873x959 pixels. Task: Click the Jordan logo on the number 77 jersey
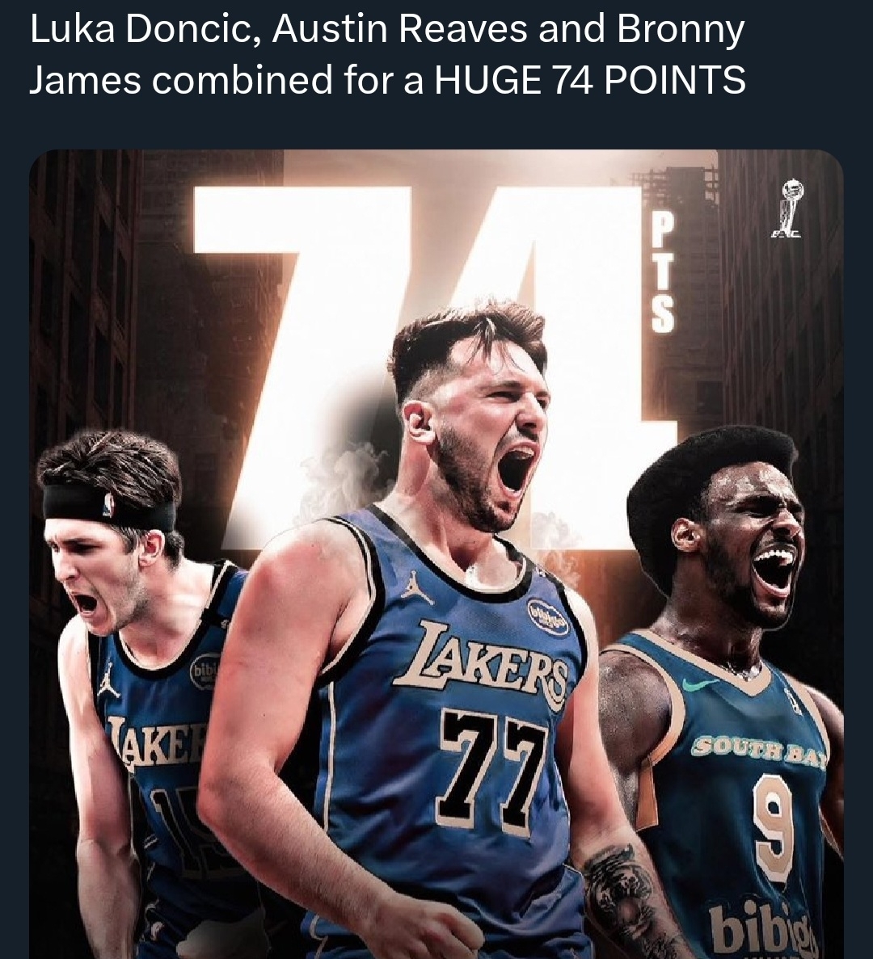coord(418,587)
